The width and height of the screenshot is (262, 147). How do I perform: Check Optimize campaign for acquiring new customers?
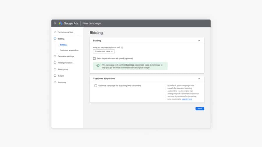coord(96,86)
